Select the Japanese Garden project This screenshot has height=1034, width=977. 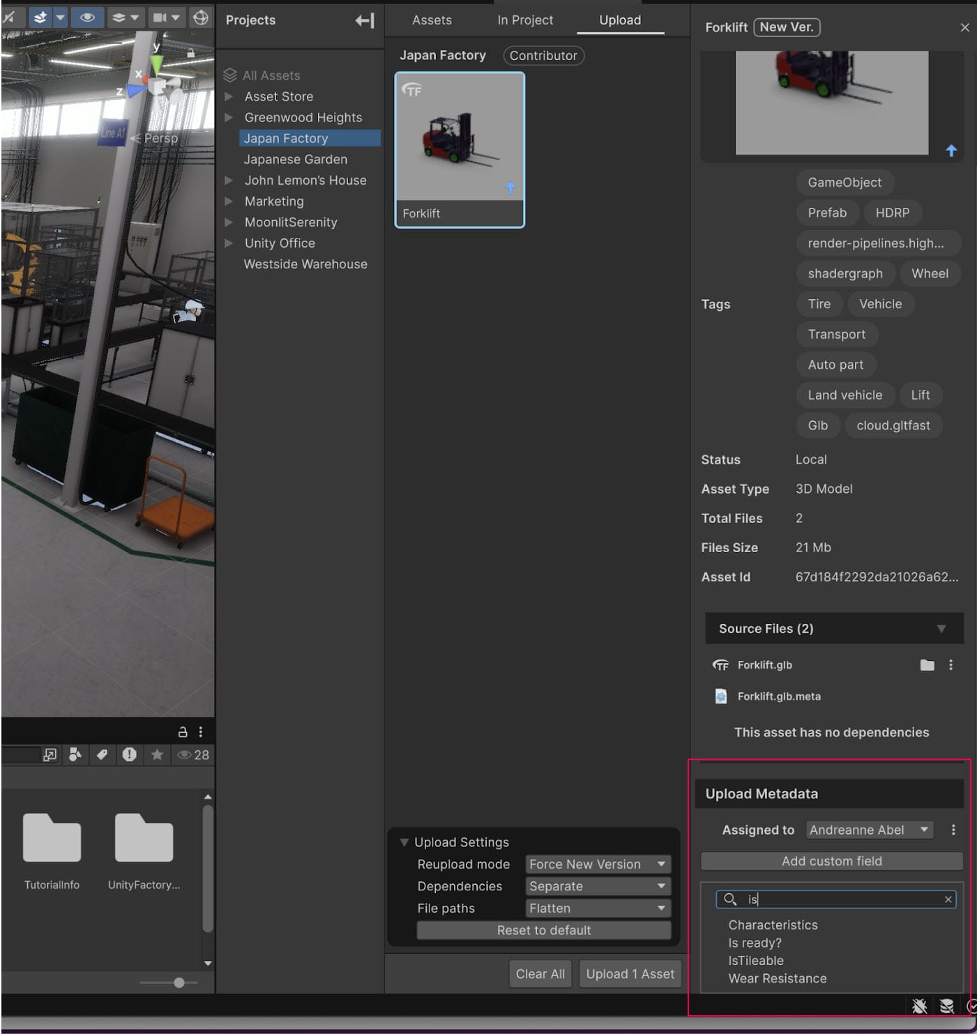tap(295, 159)
